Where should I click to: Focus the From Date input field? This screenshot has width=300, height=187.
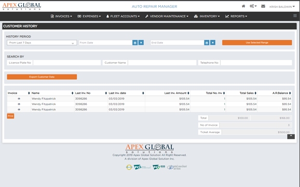[x=105, y=42]
